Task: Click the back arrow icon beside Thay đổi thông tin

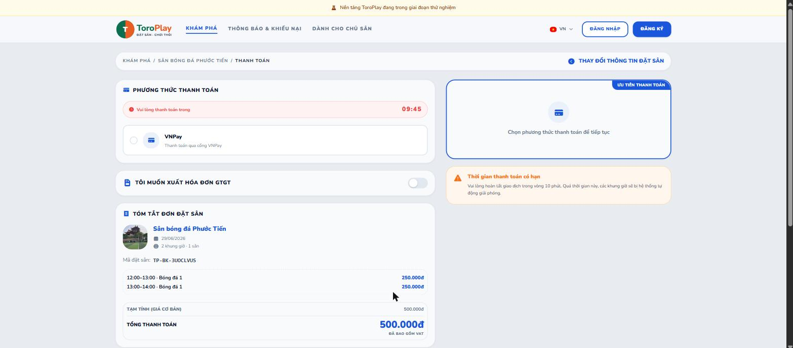Action: (x=571, y=61)
